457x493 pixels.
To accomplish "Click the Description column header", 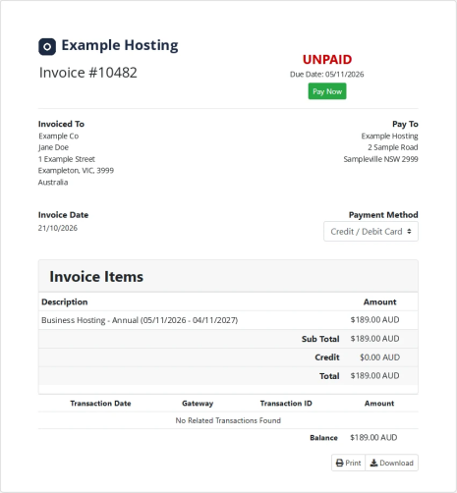I will [65, 301].
